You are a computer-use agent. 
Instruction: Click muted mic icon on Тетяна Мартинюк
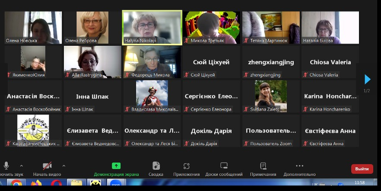click(x=246, y=41)
